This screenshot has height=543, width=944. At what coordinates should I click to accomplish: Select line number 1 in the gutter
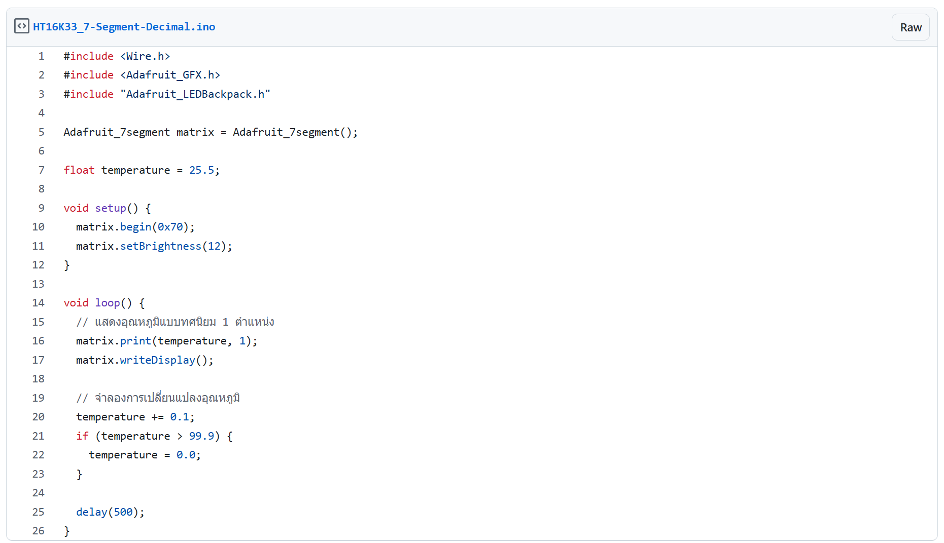(41, 56)
